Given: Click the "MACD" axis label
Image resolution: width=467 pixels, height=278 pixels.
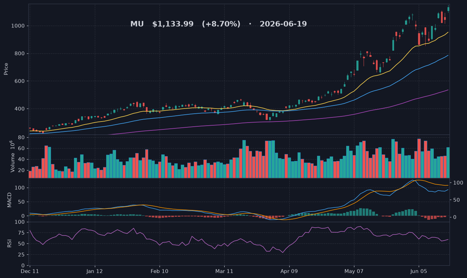Looking at the screenshot, I should [x=10, y=200].
